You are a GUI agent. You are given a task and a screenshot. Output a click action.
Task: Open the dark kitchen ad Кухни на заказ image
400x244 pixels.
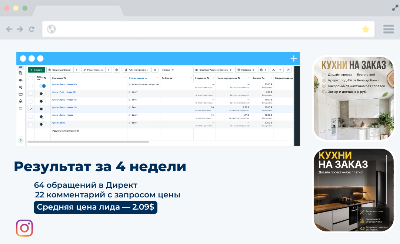(354, 190)
